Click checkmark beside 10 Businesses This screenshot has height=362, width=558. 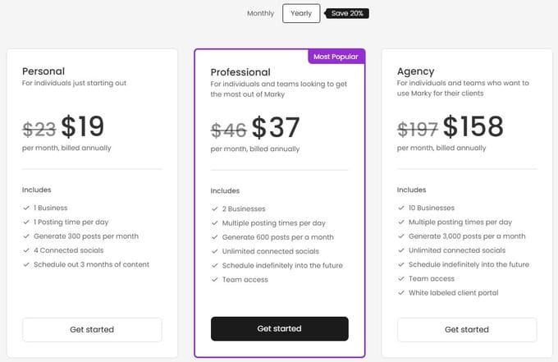tap(400, 208)
